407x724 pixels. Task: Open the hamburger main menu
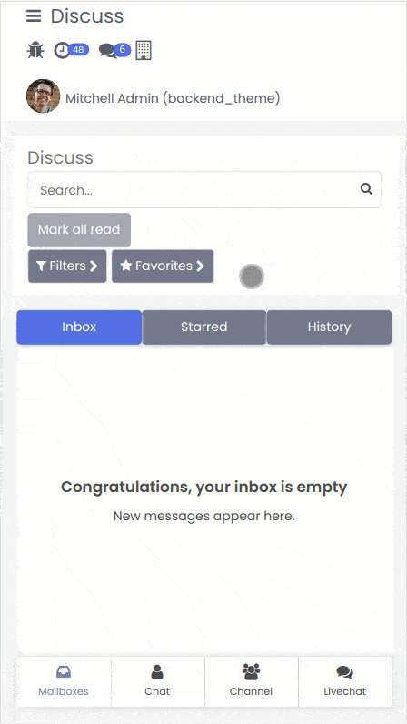[34, 16]
